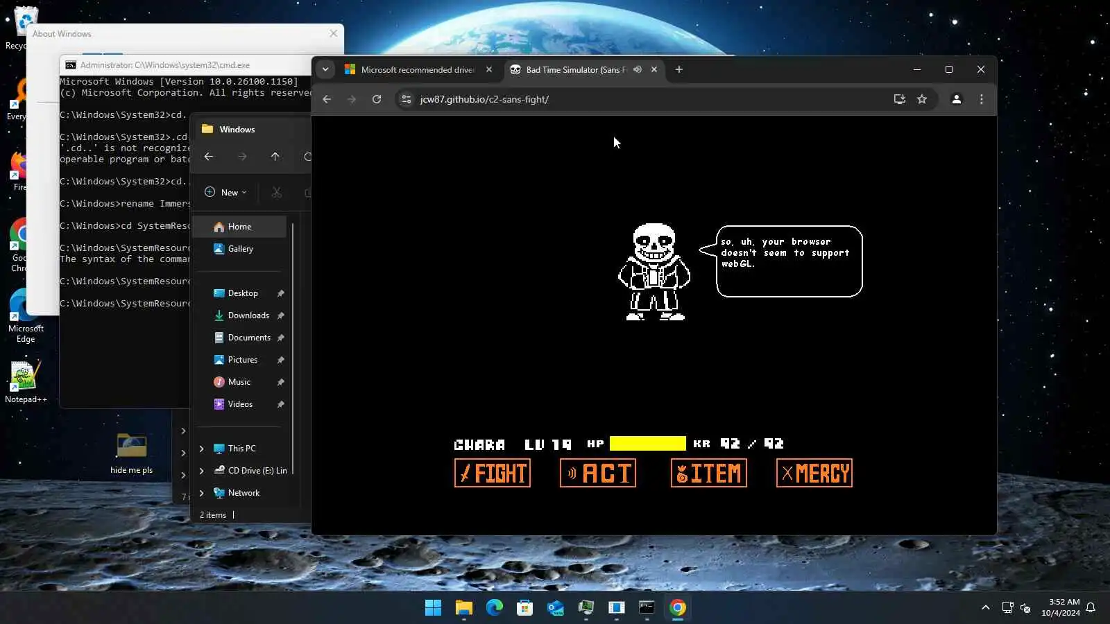Expand CD Drive (E:) tree node

202,471
